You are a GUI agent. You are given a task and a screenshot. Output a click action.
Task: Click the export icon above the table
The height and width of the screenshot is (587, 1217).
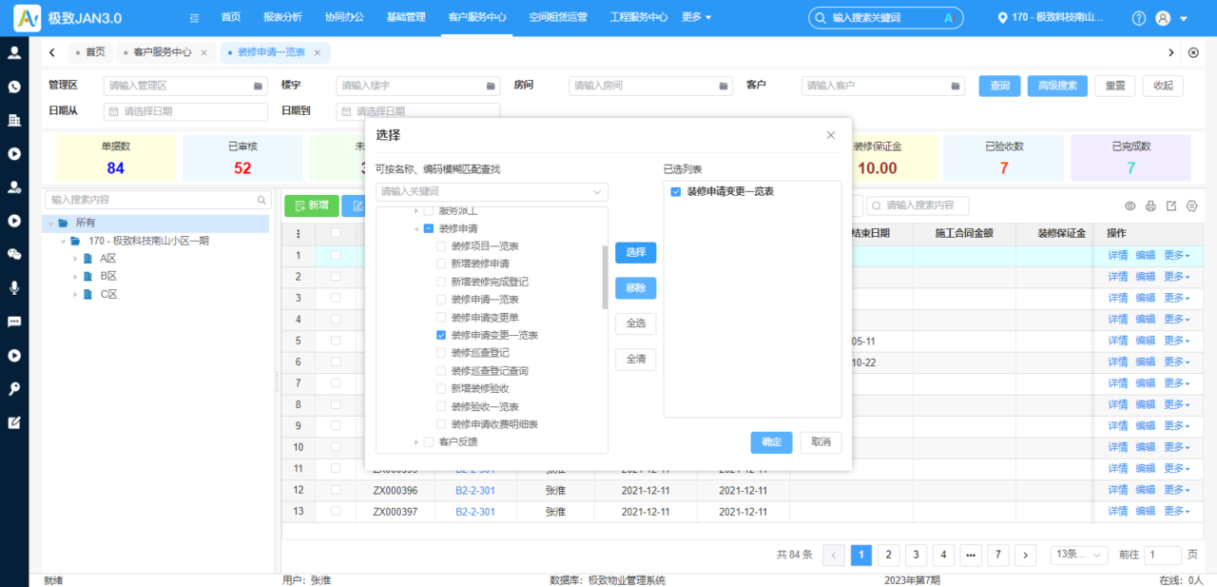click(1171, 205)
